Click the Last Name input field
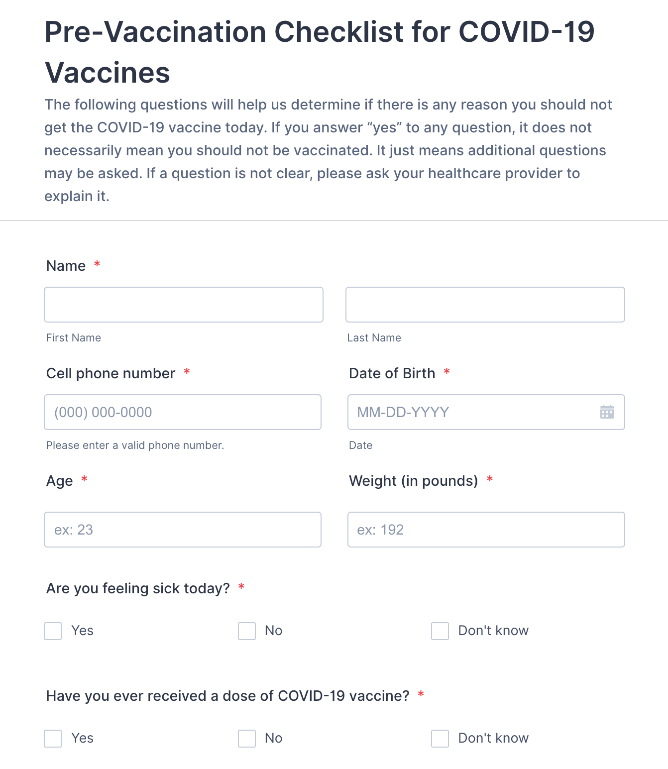The image size is (668, 769). click(x=485, y=305)
